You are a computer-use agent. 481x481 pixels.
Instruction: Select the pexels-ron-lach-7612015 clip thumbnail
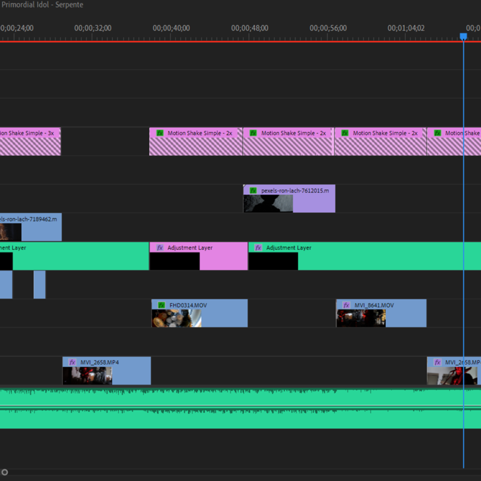pos(268,204)
